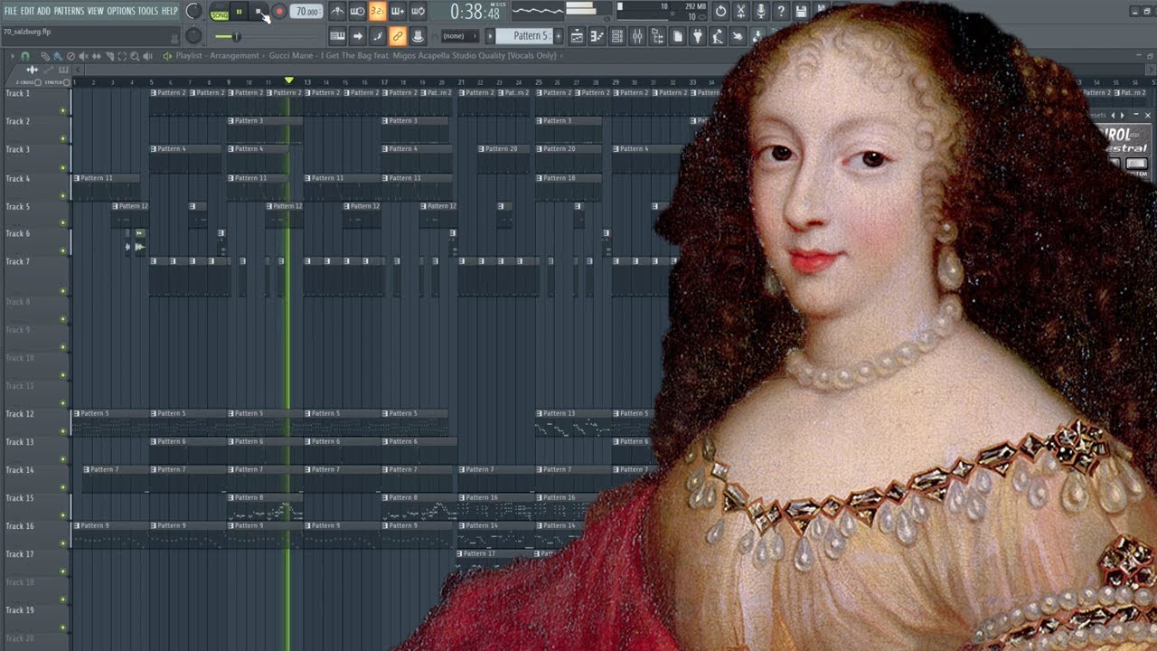Image resolution: width=1157 pixels, height=651 pixels.
Task: Click the main pitch knob
Action: (x=193, y=36)
